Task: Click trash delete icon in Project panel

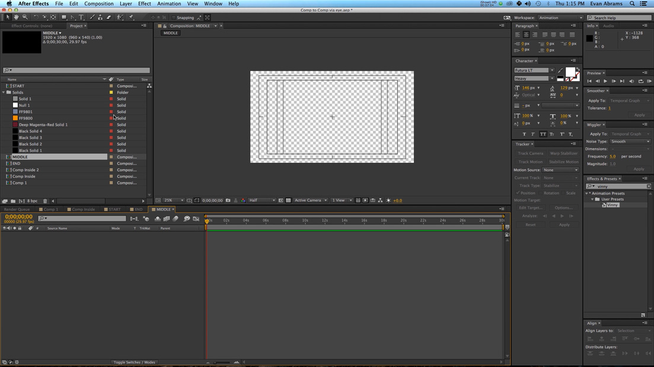Action: coord(45,201)
